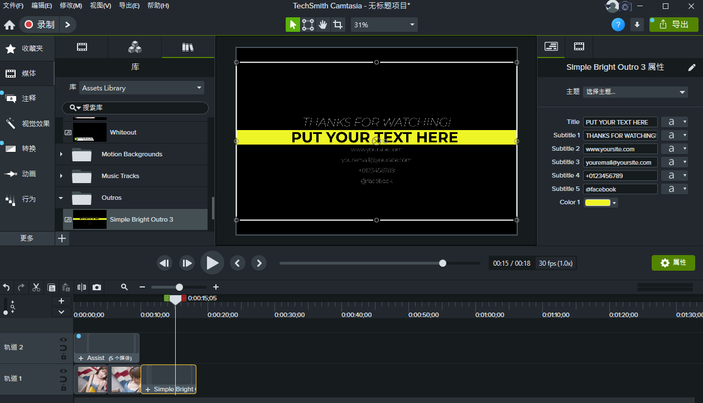703x403 pixels.
Task: Open the Media Bin filmstrip tab
Action: (82, 47)
